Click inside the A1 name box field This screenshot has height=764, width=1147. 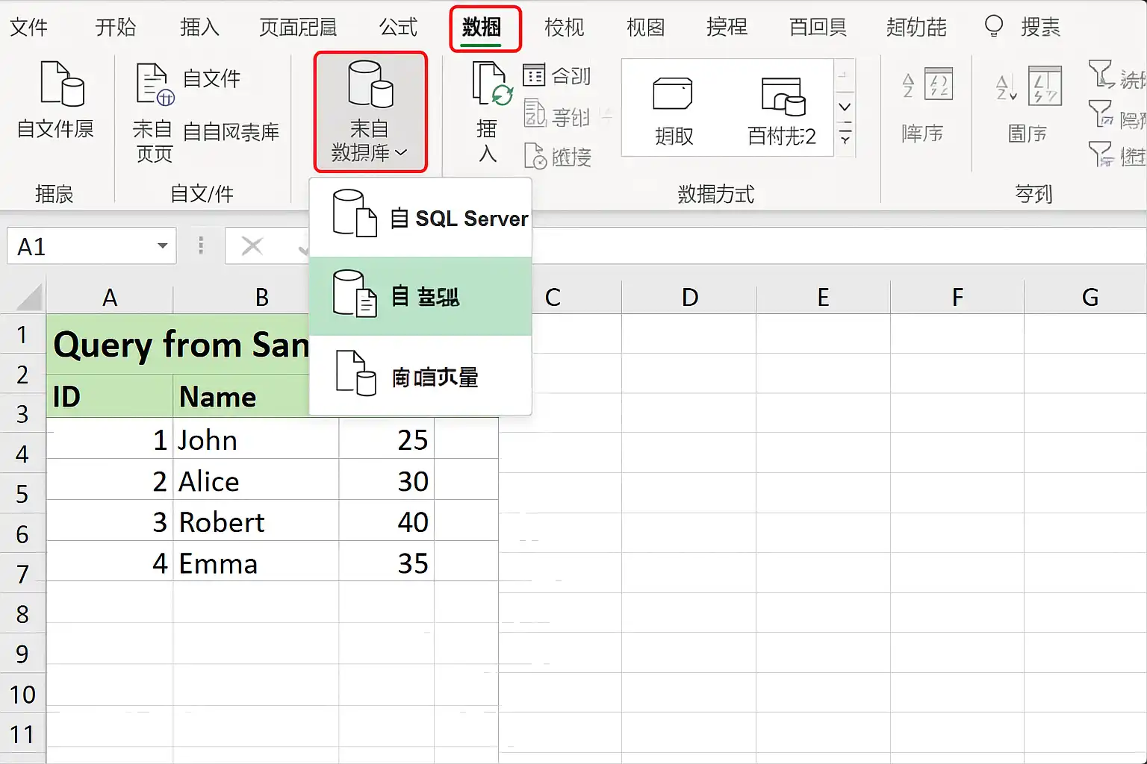[81, 245]
